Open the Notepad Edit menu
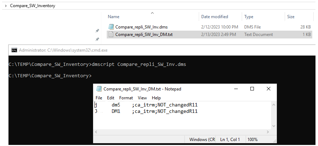The height and width of the screenshot is (146, 318). pyautogui.click(x=111, y=98)
